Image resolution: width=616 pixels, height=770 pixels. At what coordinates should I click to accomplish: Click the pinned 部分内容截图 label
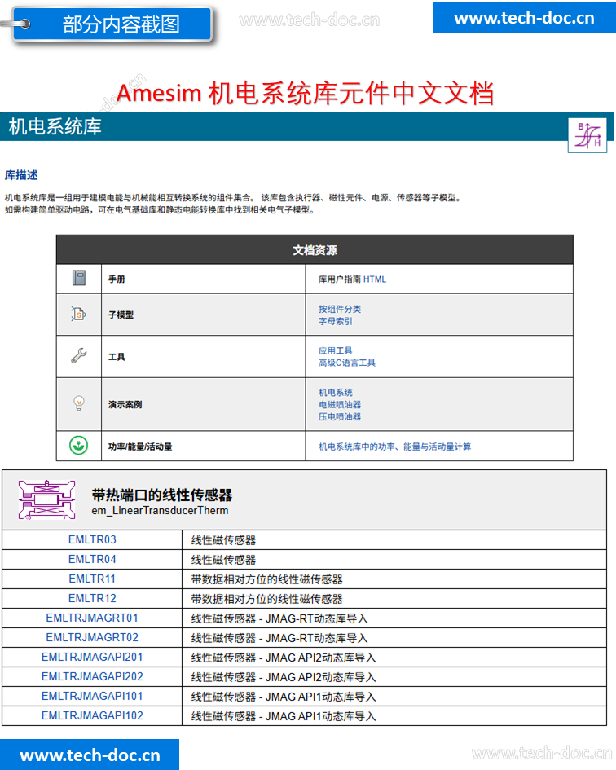(112, 24)
